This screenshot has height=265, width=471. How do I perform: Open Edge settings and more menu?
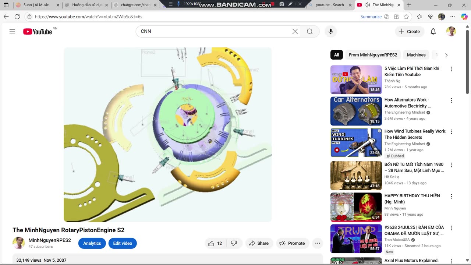453,17
